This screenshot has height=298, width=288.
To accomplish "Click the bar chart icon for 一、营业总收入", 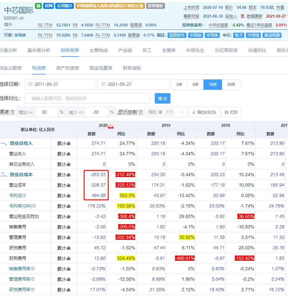I will pyautogui.click(x=69, y=143).
